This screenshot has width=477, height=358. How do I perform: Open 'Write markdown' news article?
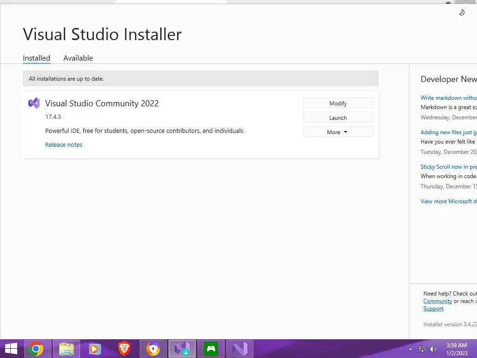(x=449, y=98)
